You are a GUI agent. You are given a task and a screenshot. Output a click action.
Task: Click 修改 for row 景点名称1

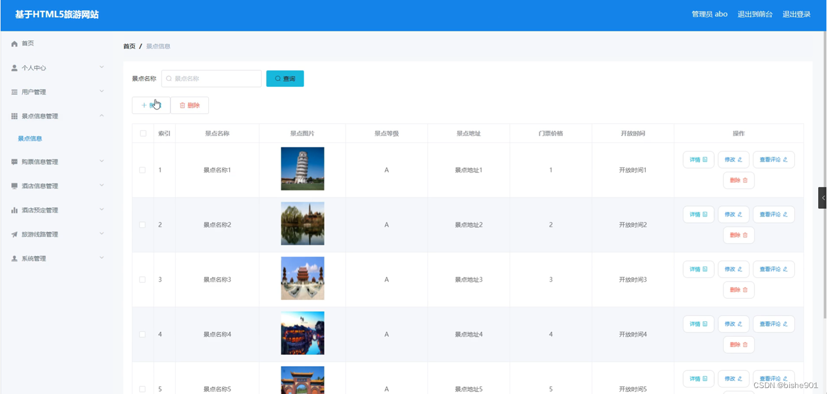coord(733,160)
